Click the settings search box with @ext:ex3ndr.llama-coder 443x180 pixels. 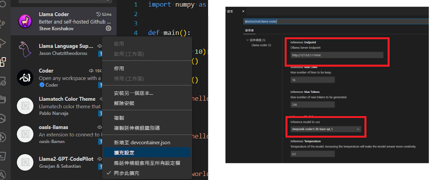(336, 21)
